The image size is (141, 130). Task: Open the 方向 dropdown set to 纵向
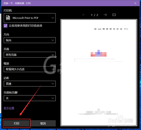30,40
